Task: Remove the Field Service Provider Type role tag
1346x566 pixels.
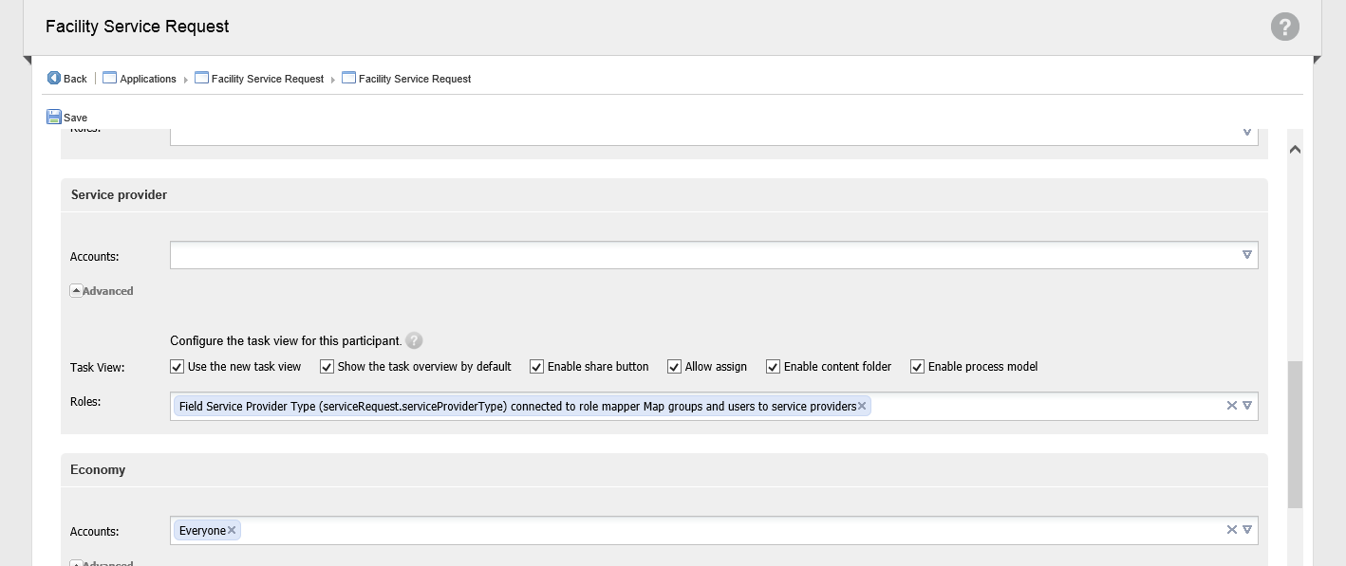Action: 862,406
